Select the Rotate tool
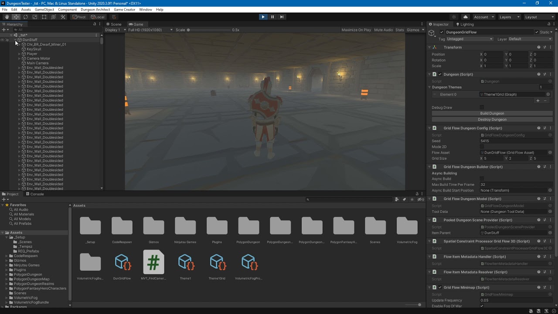This screenshot has height=314, width=558. (25, 17)
